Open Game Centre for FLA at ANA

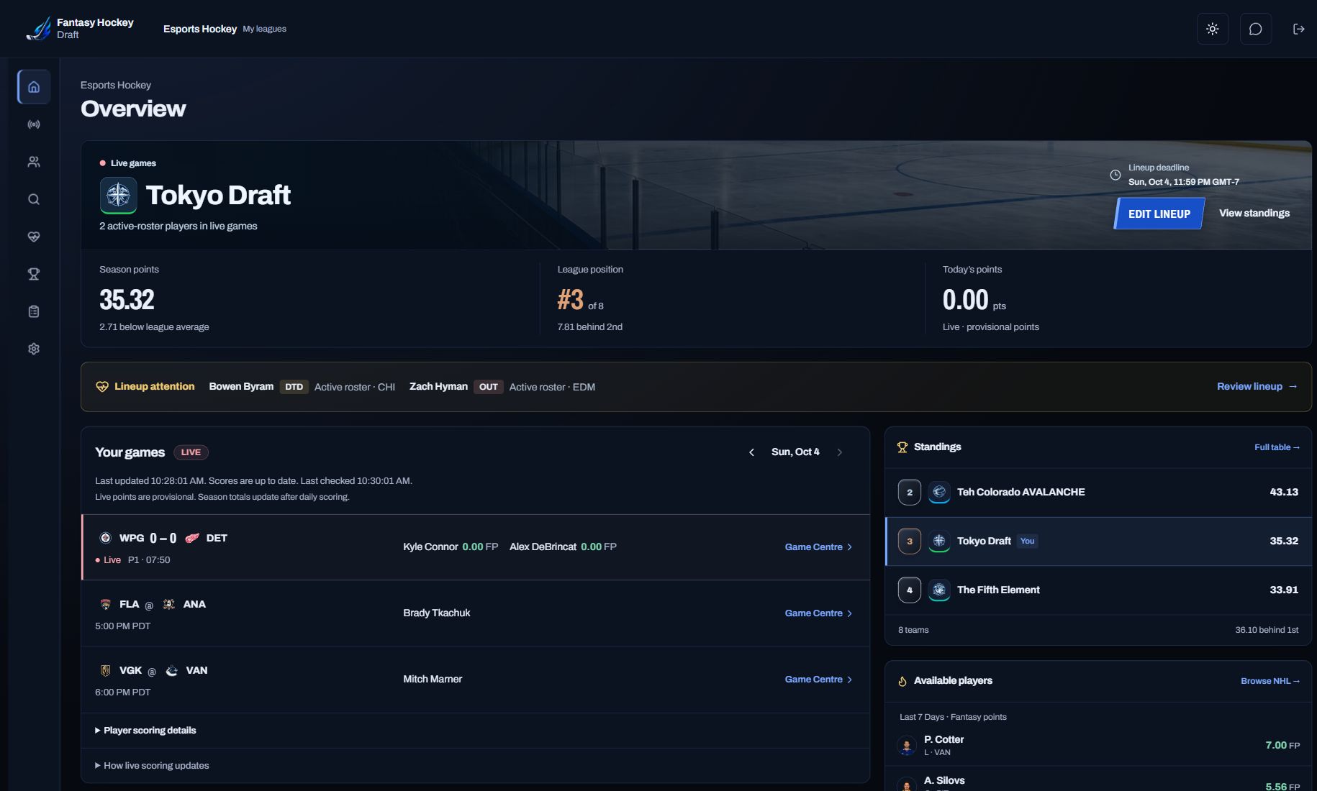(818, 613)
